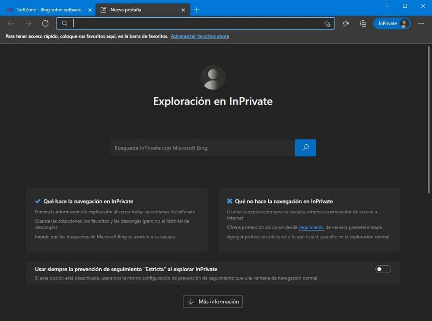
Task: Reload the page with refresh icon
Action: (x=45, y=23)
